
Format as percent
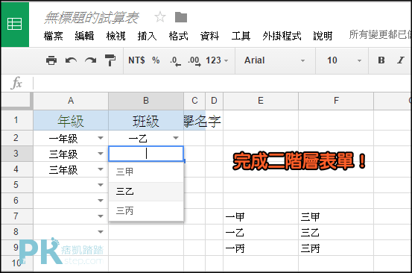pyautogui.click(x=156, y=60)
